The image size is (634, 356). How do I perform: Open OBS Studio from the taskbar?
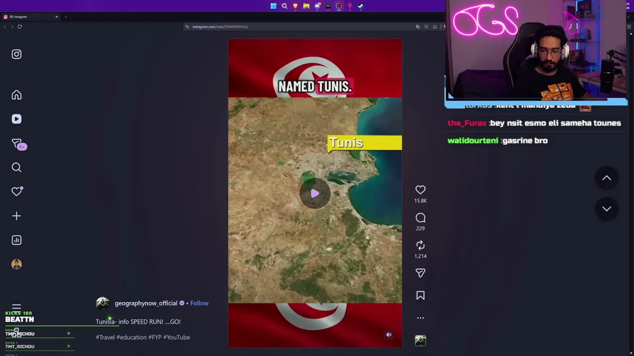pos(339,6)
